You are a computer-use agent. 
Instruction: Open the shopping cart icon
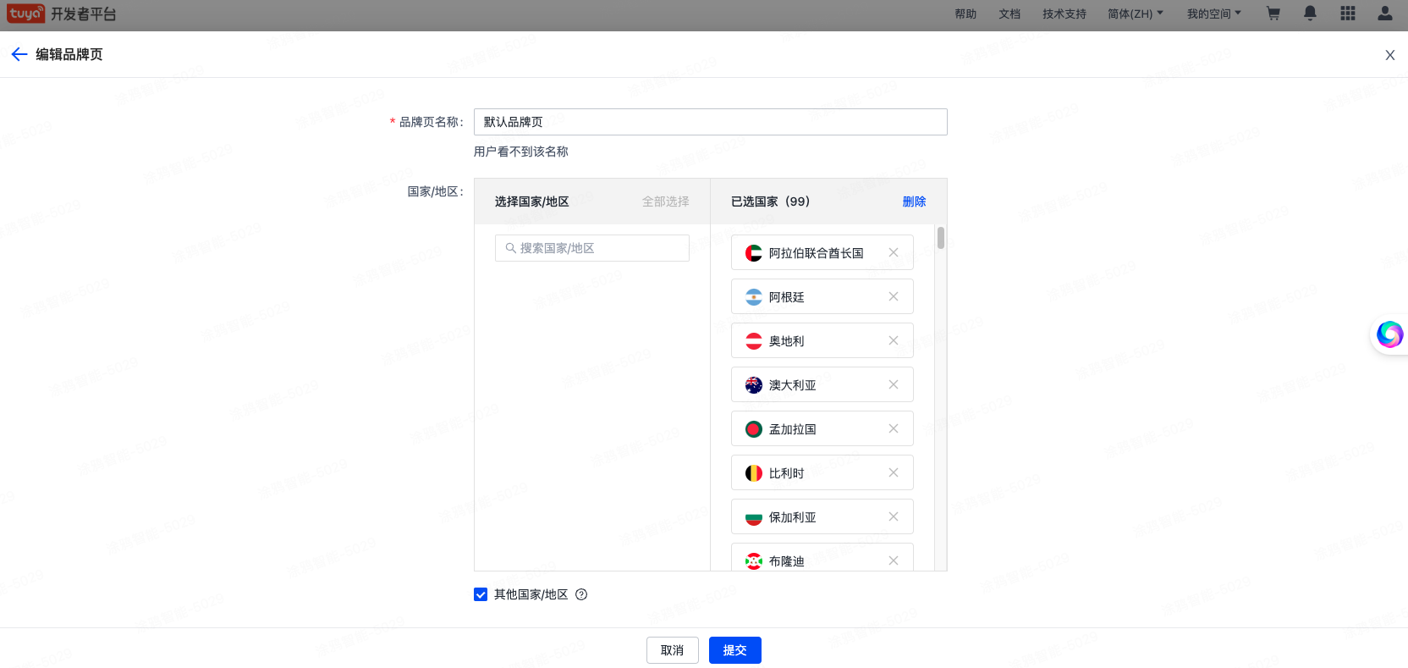tap(1273, 14)
